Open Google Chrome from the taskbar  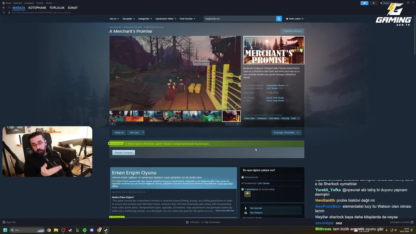pyautogui.click(x=49, y=230)
